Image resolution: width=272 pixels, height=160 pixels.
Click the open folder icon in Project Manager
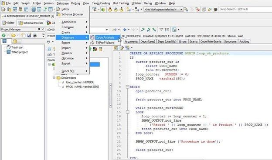coord(14,35)
